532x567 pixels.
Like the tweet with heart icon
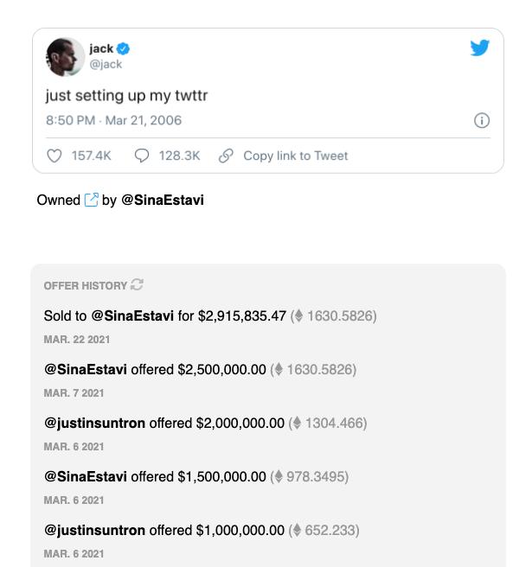[x=54, y=156]
